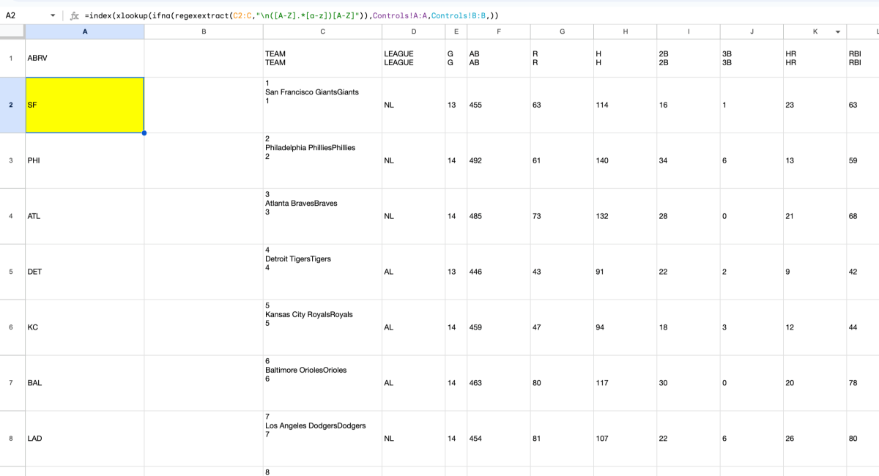The image size is (879, 476).
Task: Select doubles value 34 for Phillies
Action: pyautogui.click(x=689, y=160)
